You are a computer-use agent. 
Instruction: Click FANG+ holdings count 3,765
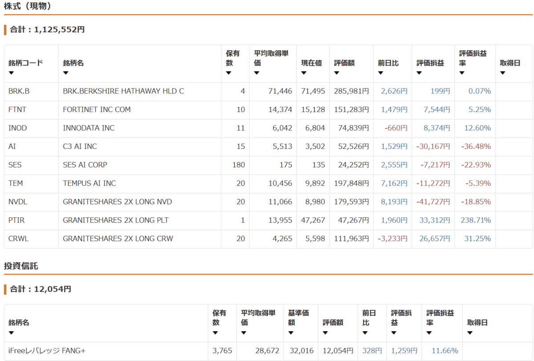(x=222, y=351)
